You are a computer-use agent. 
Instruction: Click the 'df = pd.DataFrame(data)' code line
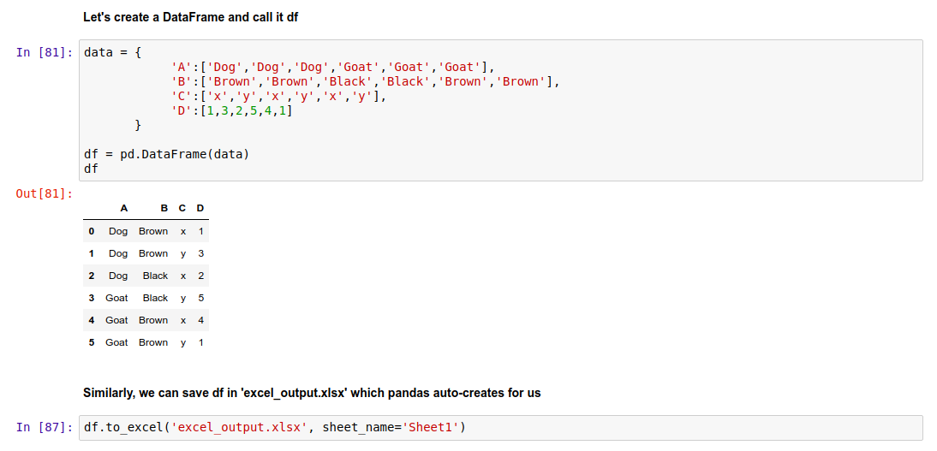(166, 154)
